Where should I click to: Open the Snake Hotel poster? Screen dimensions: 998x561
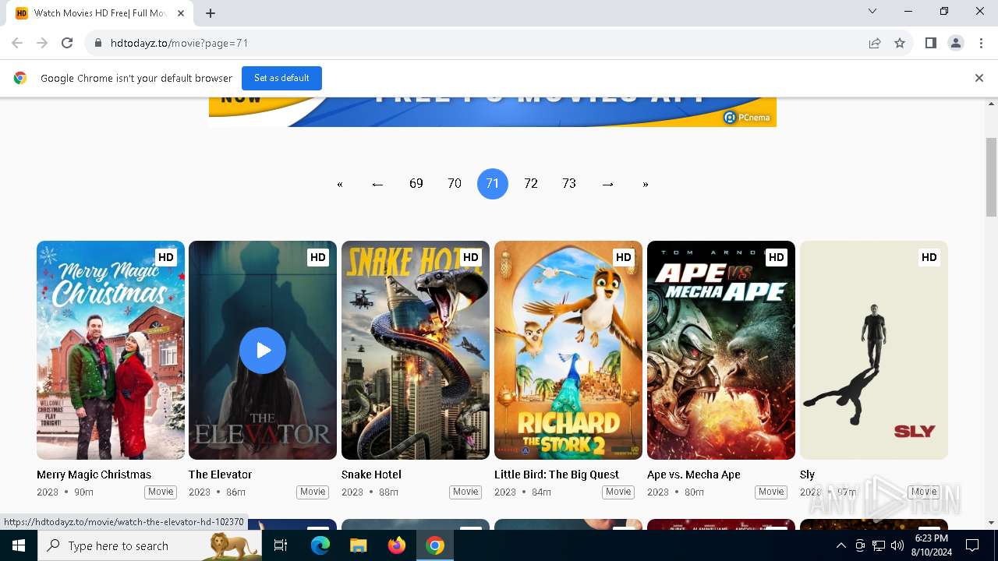[x=416, y=350]
